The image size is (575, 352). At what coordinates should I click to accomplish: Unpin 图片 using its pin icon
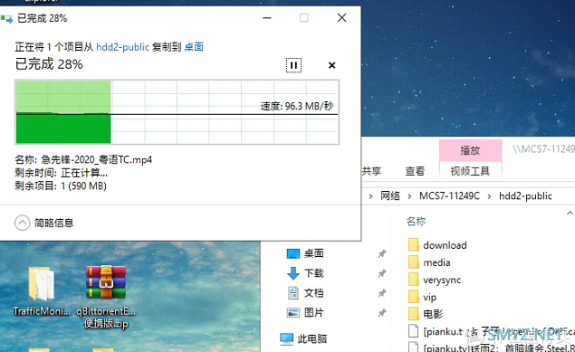click(x=382, y=313)
